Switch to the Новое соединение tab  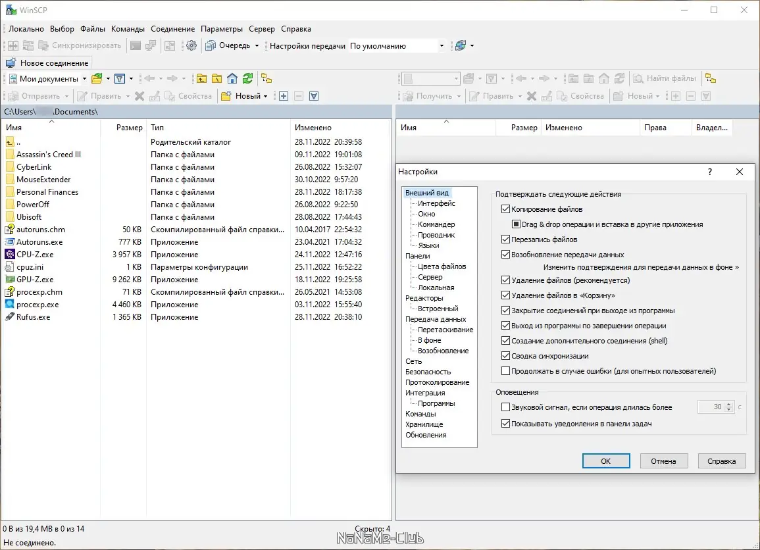[47, 63]
